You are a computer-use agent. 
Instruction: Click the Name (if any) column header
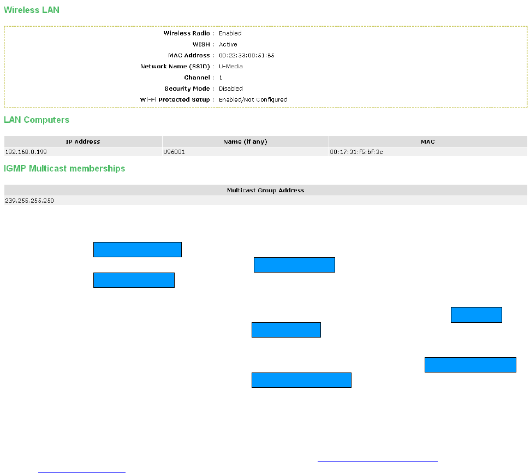click(x=246, y=141)
